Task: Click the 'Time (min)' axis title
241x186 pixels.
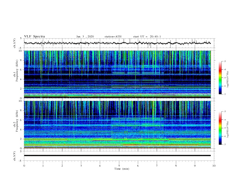Action: pyautogui.click(x=122, y=169)
